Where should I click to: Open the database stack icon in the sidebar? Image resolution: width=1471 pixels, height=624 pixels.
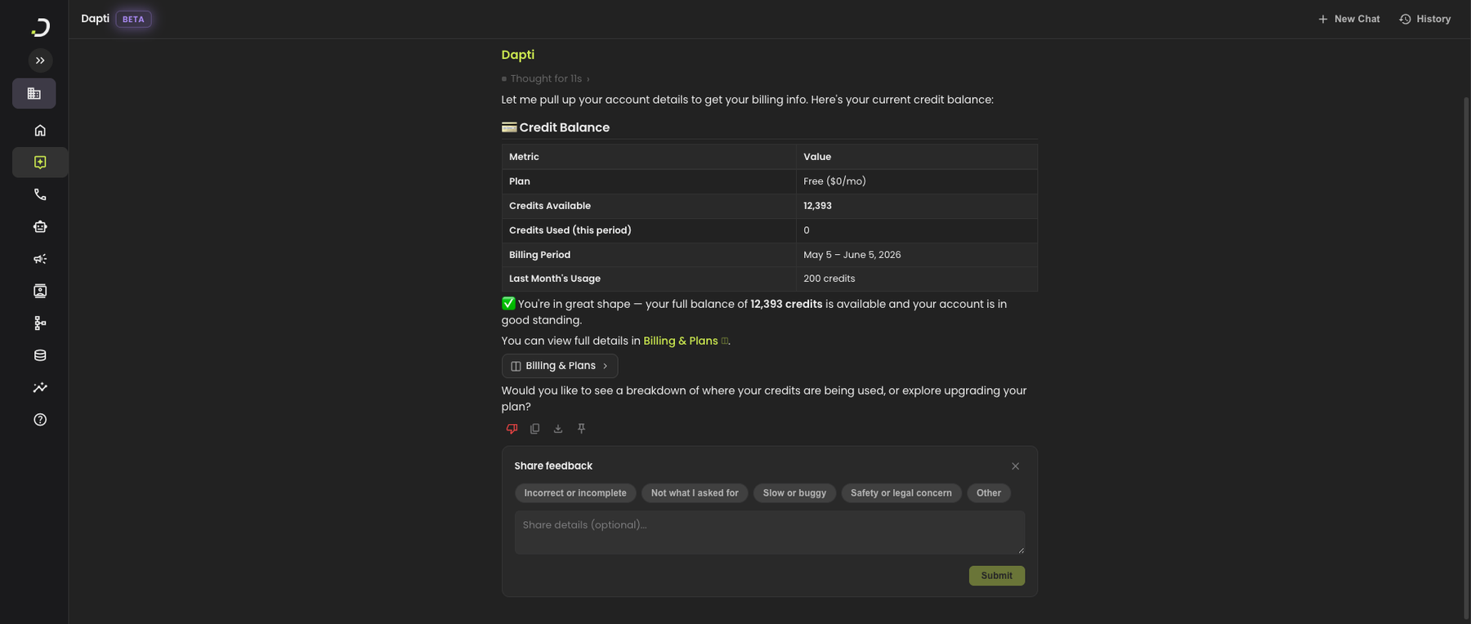[40, 355]
